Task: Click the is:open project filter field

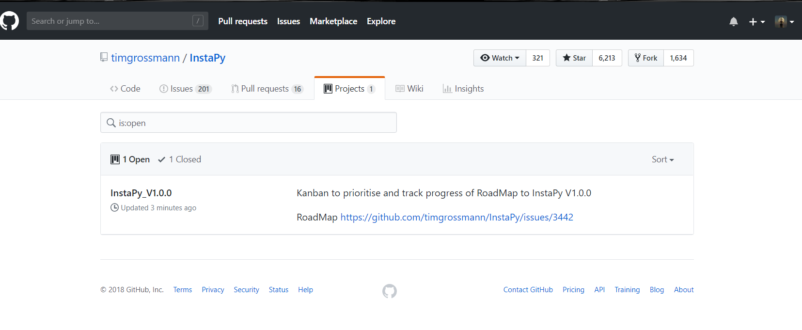Action: (249, 123)
